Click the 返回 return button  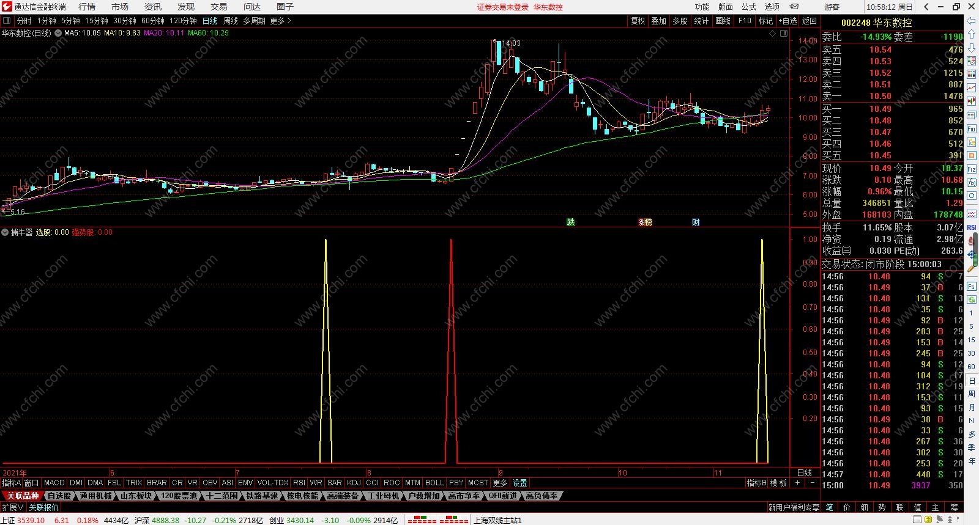coord(810,21)
